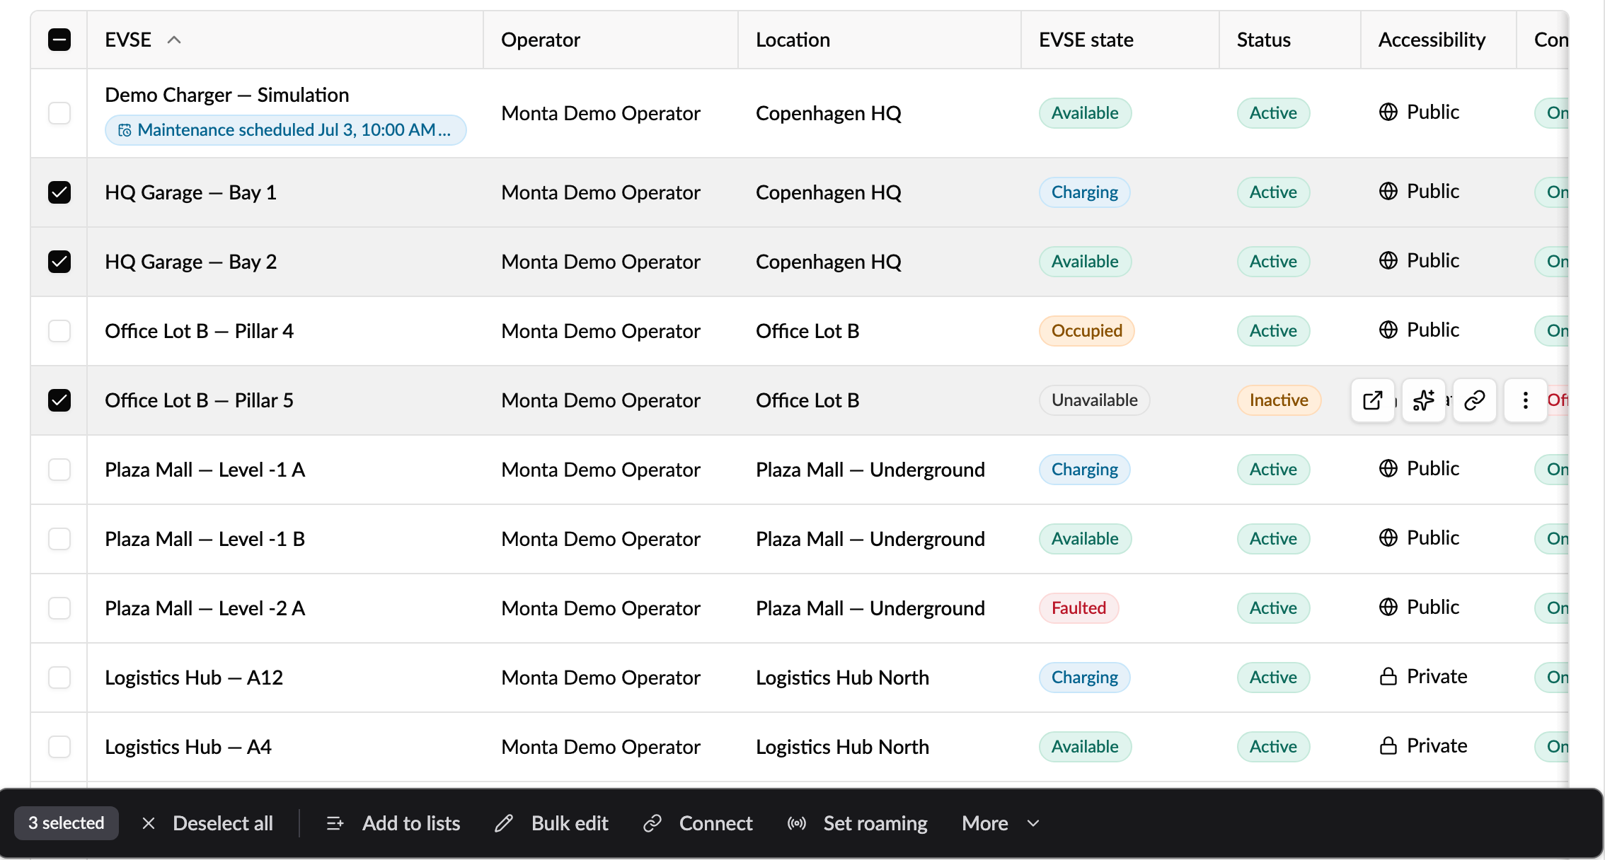
Task: Uncheck the HQ Garage — Bay 2 checkbox
Action: click(59, 262)
